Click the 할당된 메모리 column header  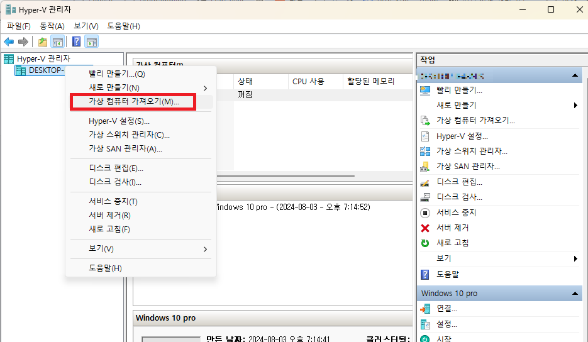pyautogui.click(x=377, y=81)
